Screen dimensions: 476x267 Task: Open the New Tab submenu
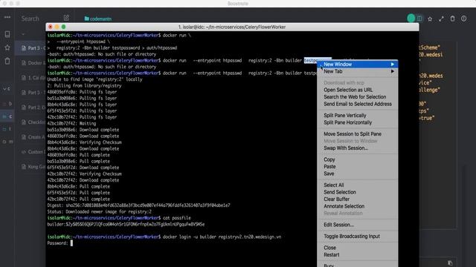[357, 71]
